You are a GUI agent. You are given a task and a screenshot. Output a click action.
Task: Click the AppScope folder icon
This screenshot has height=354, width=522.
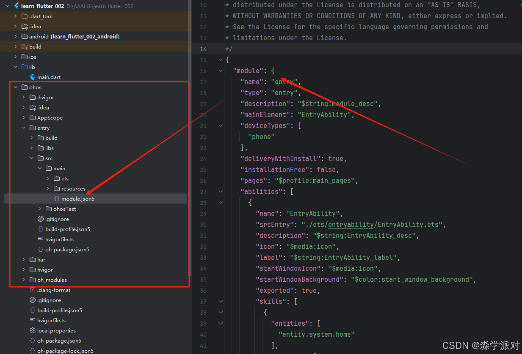33,117
